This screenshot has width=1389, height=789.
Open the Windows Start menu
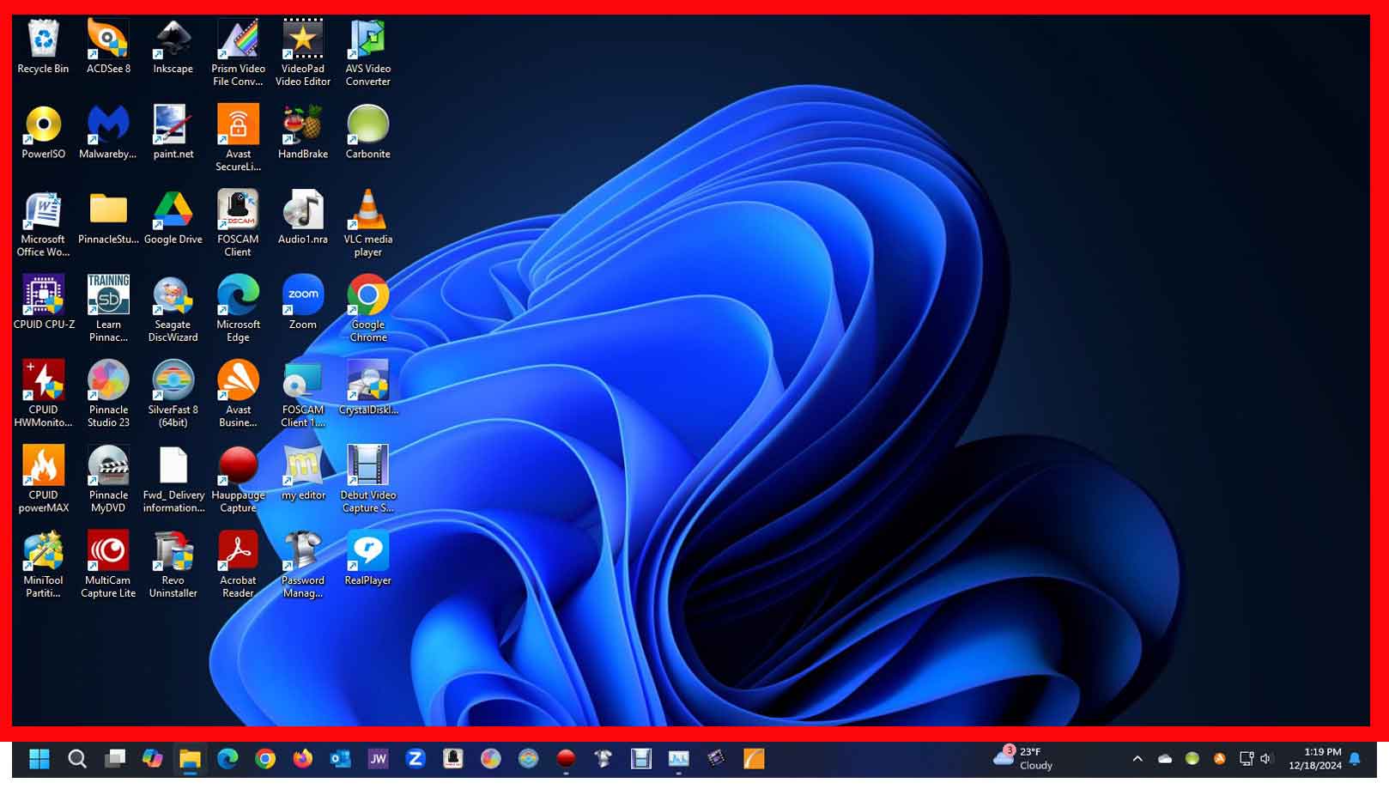click(39, 758)
